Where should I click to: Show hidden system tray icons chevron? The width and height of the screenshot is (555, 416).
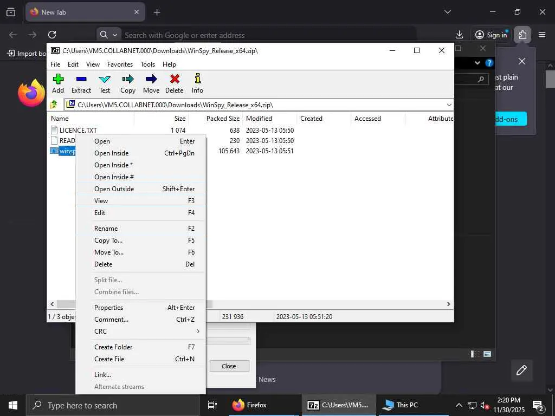(459, 405)
